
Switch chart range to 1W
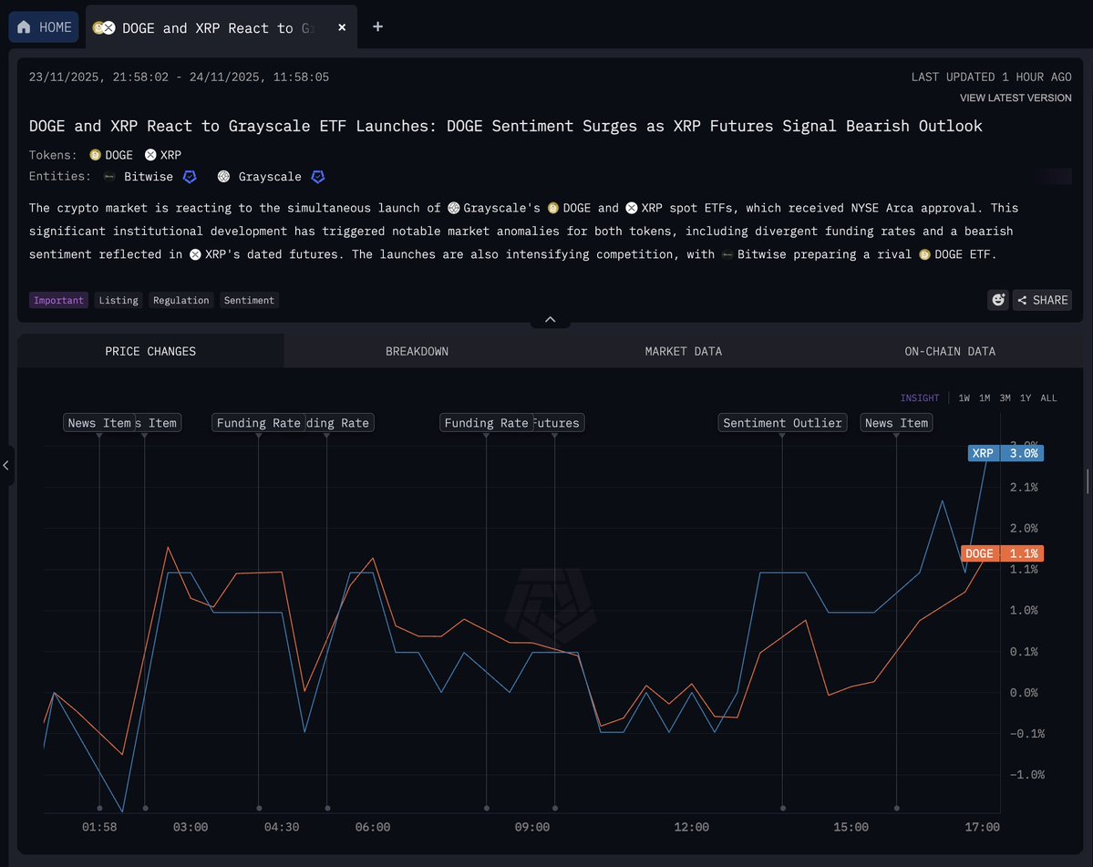tap(964, 398)
